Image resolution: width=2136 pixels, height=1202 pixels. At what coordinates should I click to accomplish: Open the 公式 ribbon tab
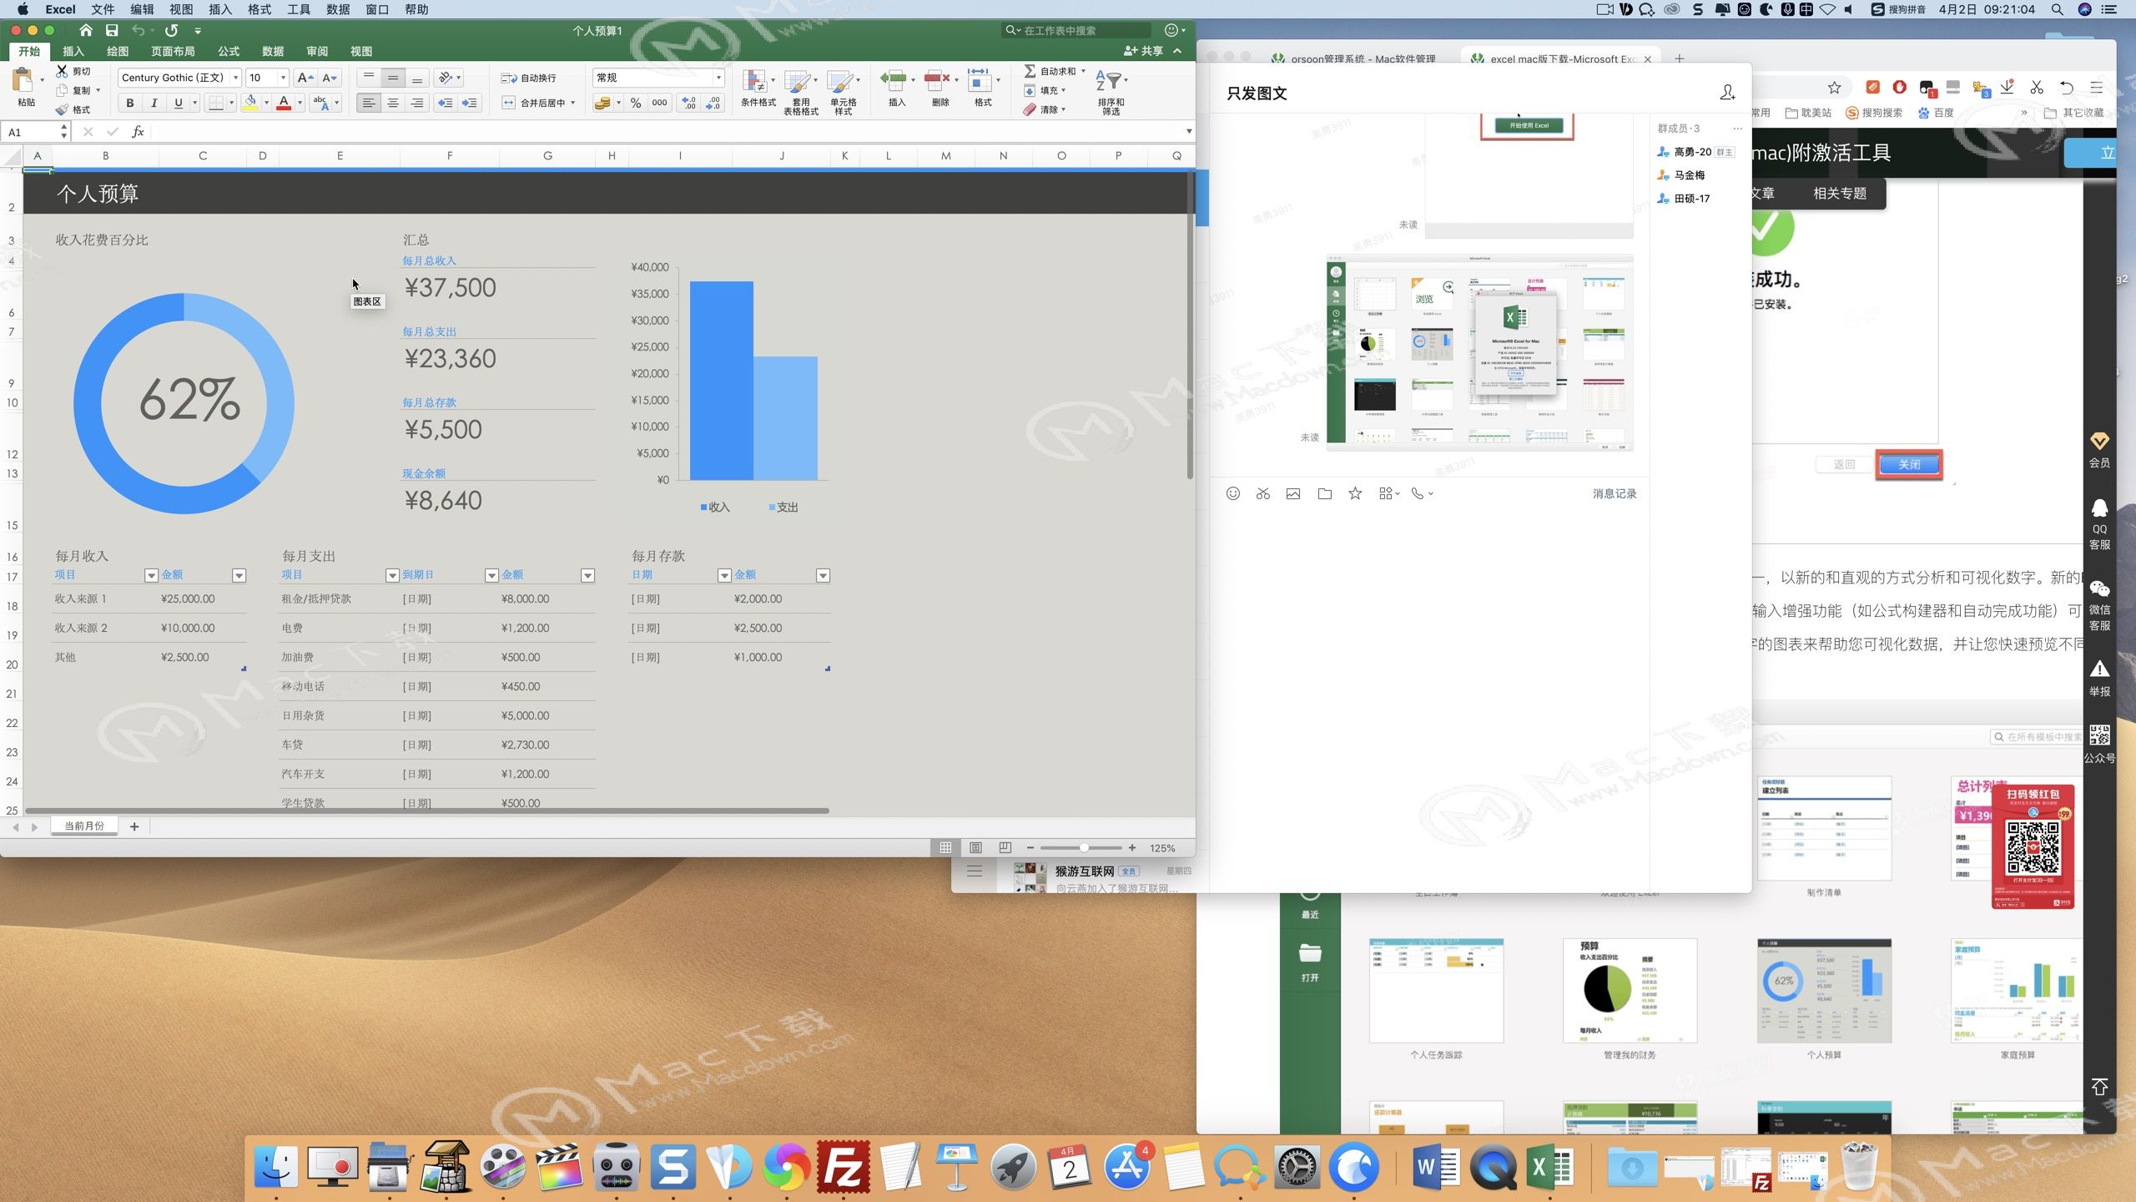[x=229, y=51]
